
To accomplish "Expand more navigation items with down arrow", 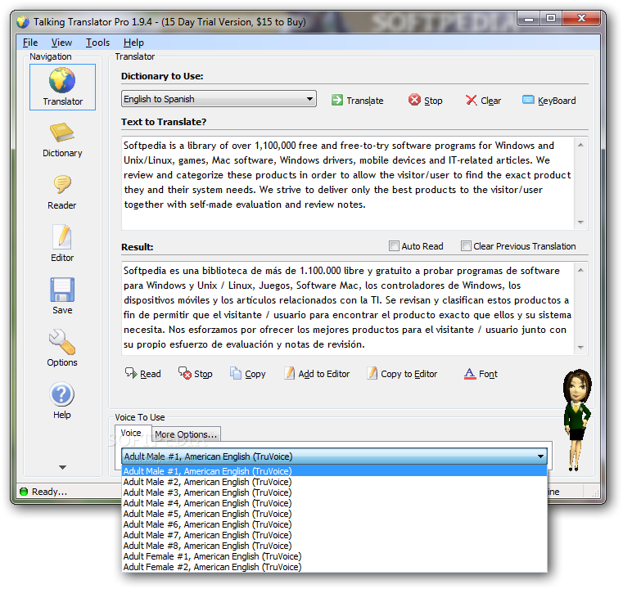I will (62, 467).
